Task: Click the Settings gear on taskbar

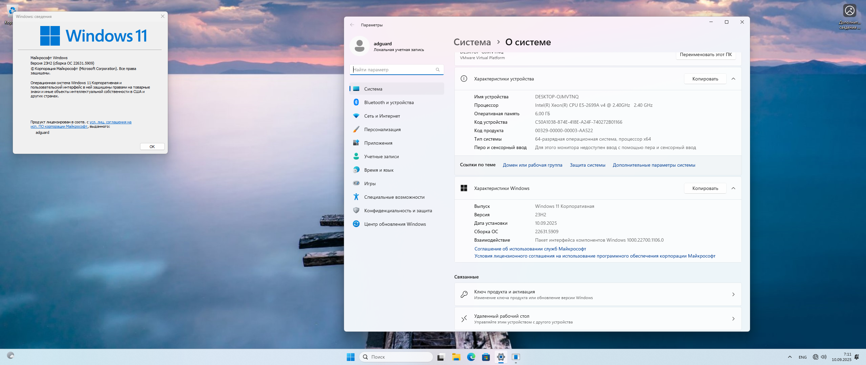Action: click(501, 357)
